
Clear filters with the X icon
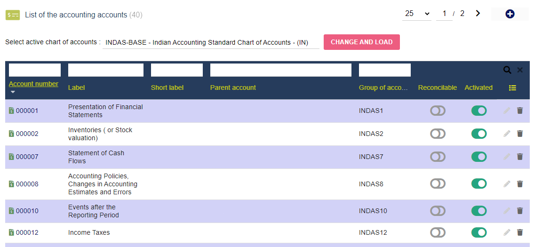[x=520, y=70]
